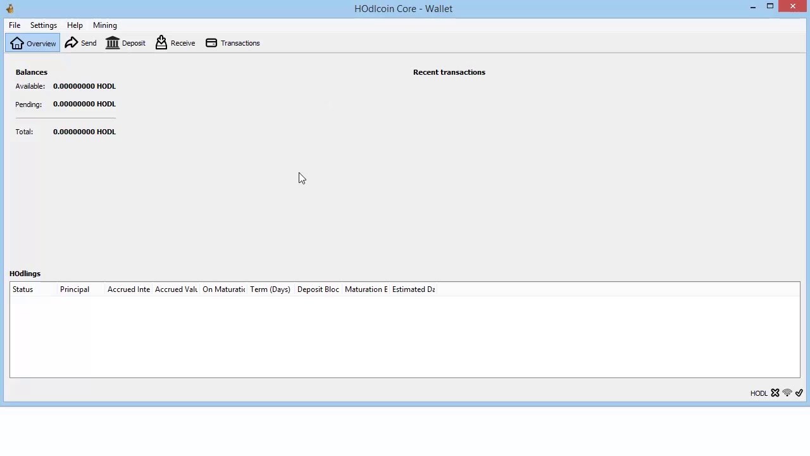Open the Settings menu

tap(44, 25)
